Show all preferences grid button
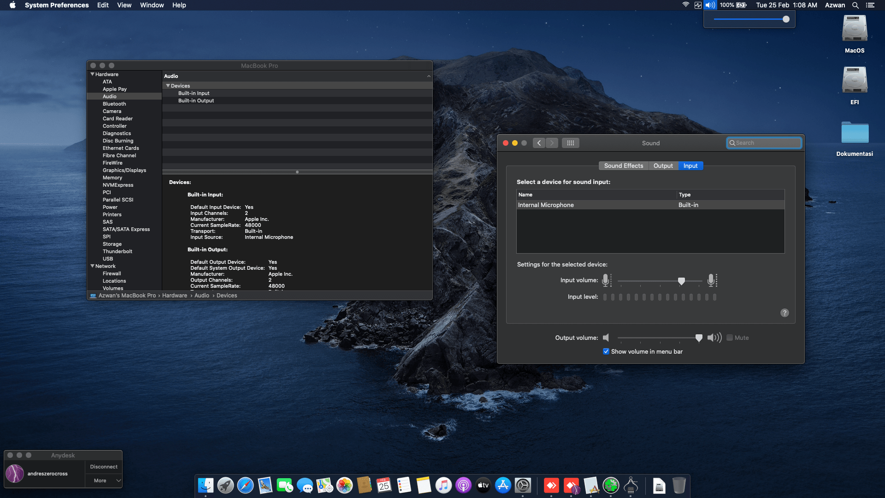Image resolution: width=885 pixels, height=498 pixels. tap(571, 143)
